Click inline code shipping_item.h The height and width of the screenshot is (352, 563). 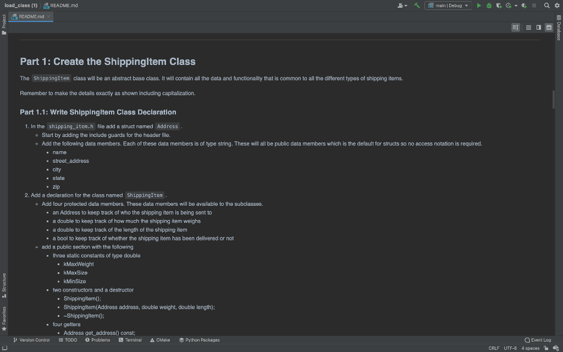[x=71, y=127]
